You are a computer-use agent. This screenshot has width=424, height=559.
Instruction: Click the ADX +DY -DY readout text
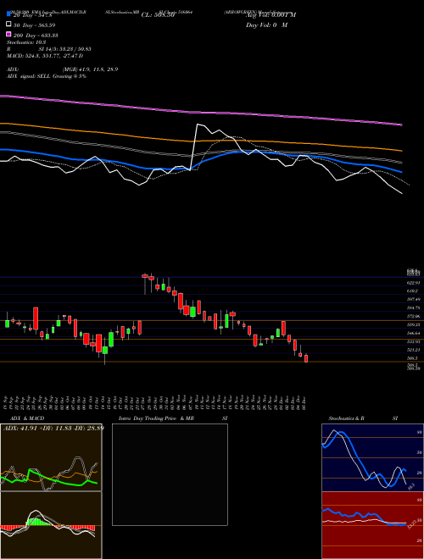tap(53, 428)
